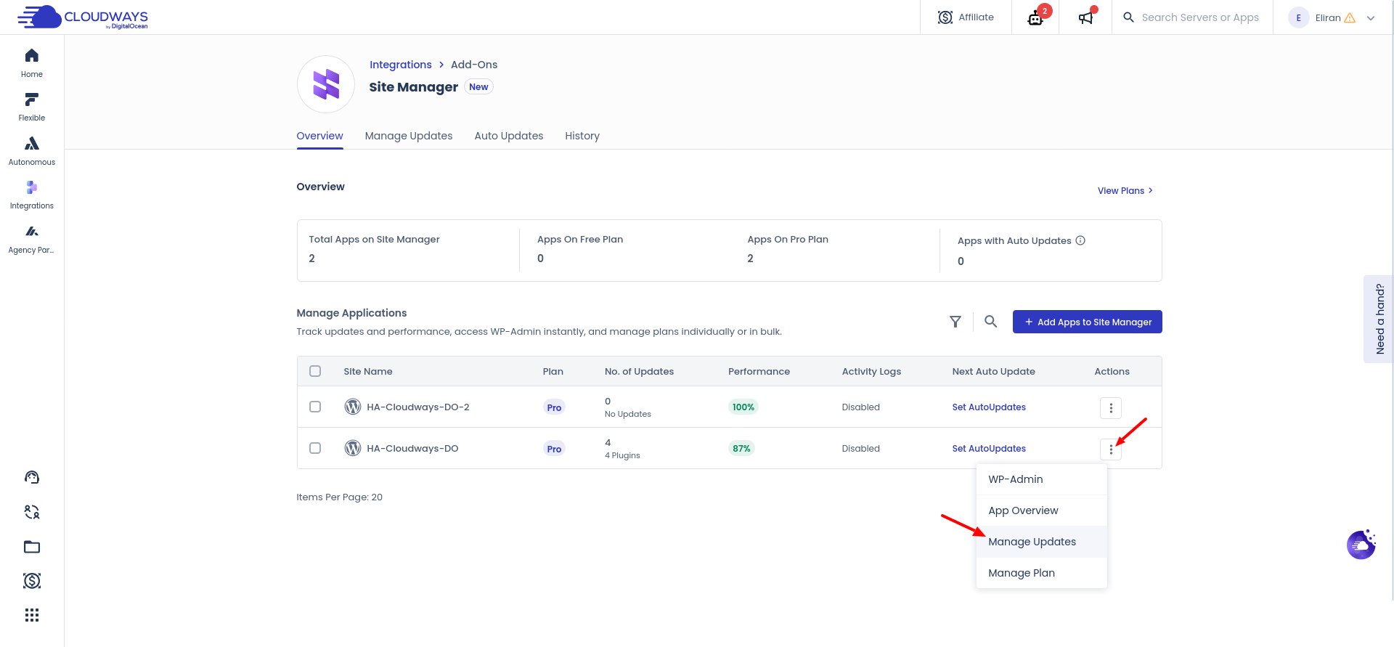Go to Integrations breadcrumb link

[401, 65]
